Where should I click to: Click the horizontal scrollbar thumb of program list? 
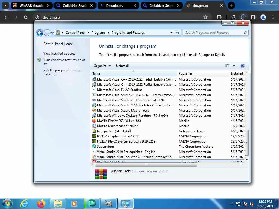pos(146,165)
